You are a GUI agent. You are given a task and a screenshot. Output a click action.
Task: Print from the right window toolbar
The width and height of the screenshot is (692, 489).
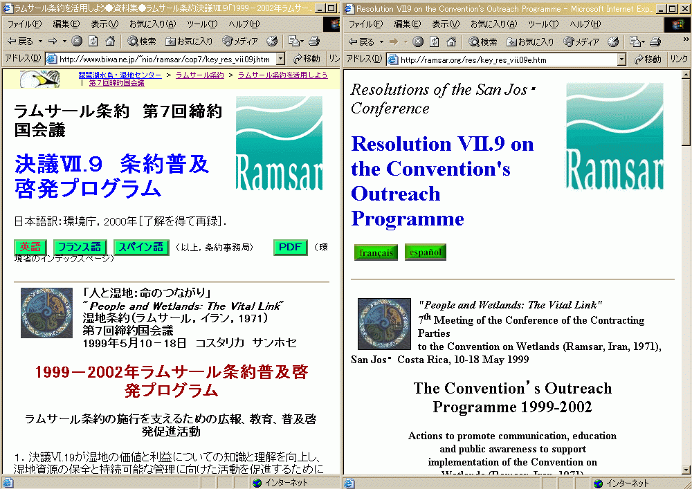[655, 42]
